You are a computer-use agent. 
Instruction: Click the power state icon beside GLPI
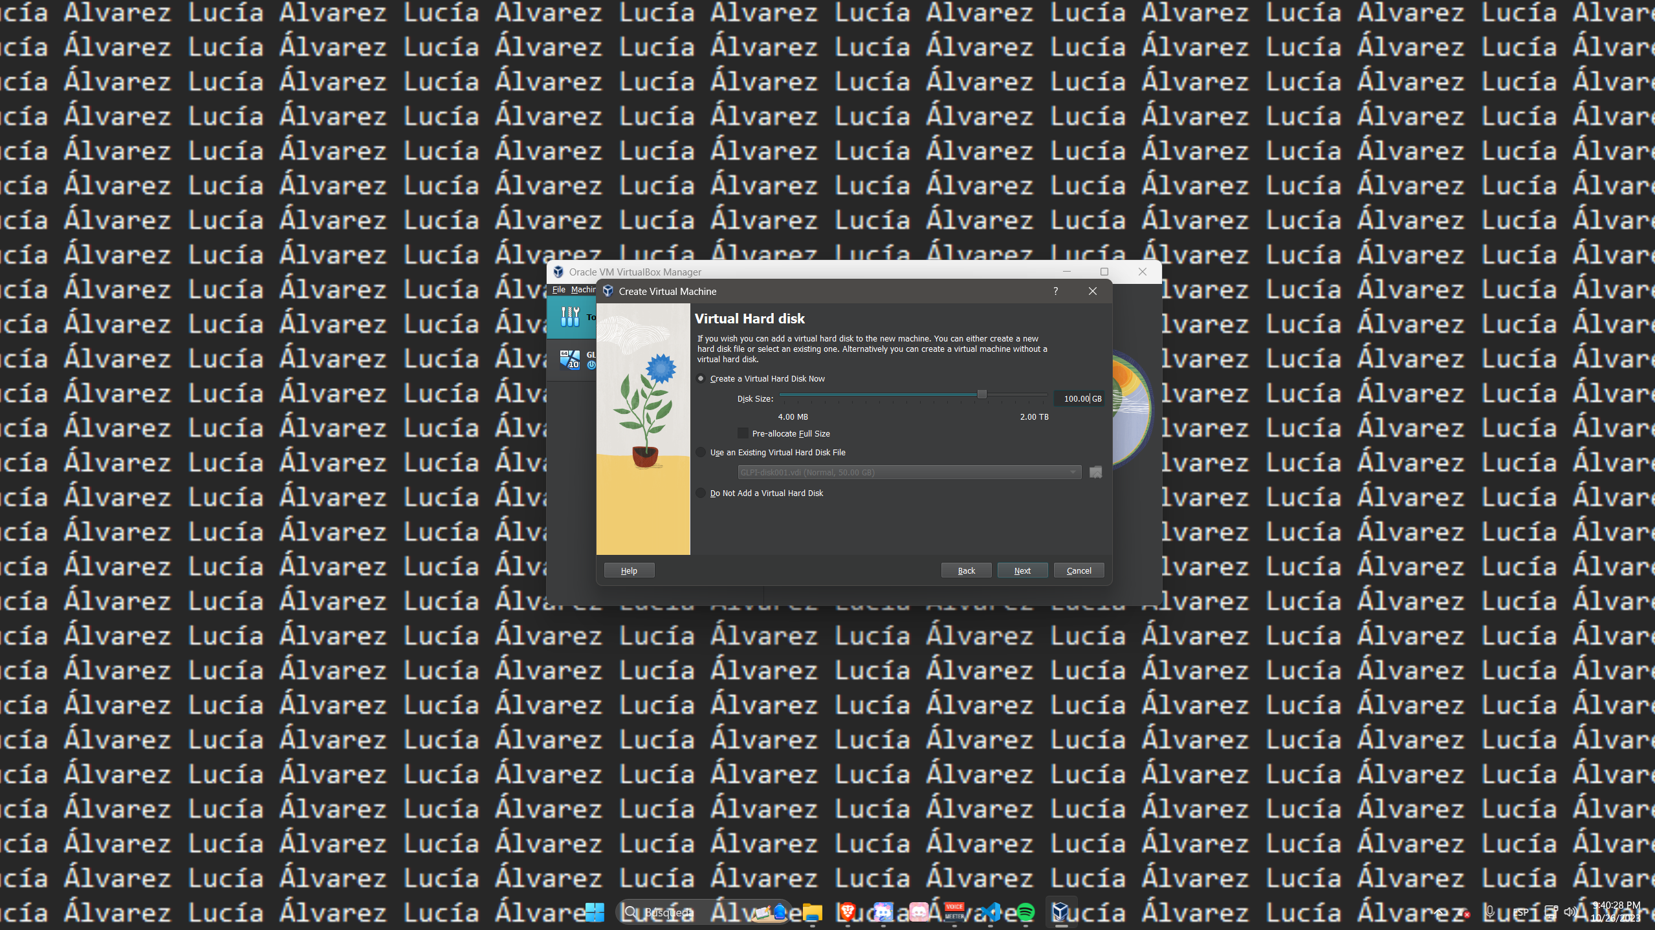(592, 365)
